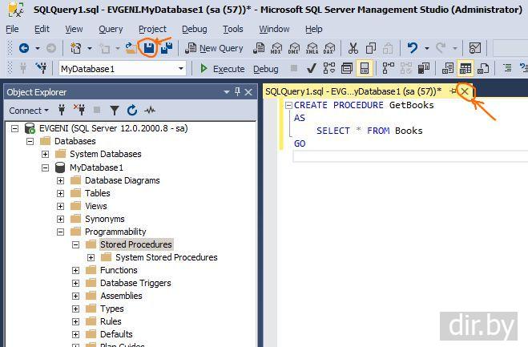Open the Project menu
Viewport: 528px width, 347px height.
point(152,30)
